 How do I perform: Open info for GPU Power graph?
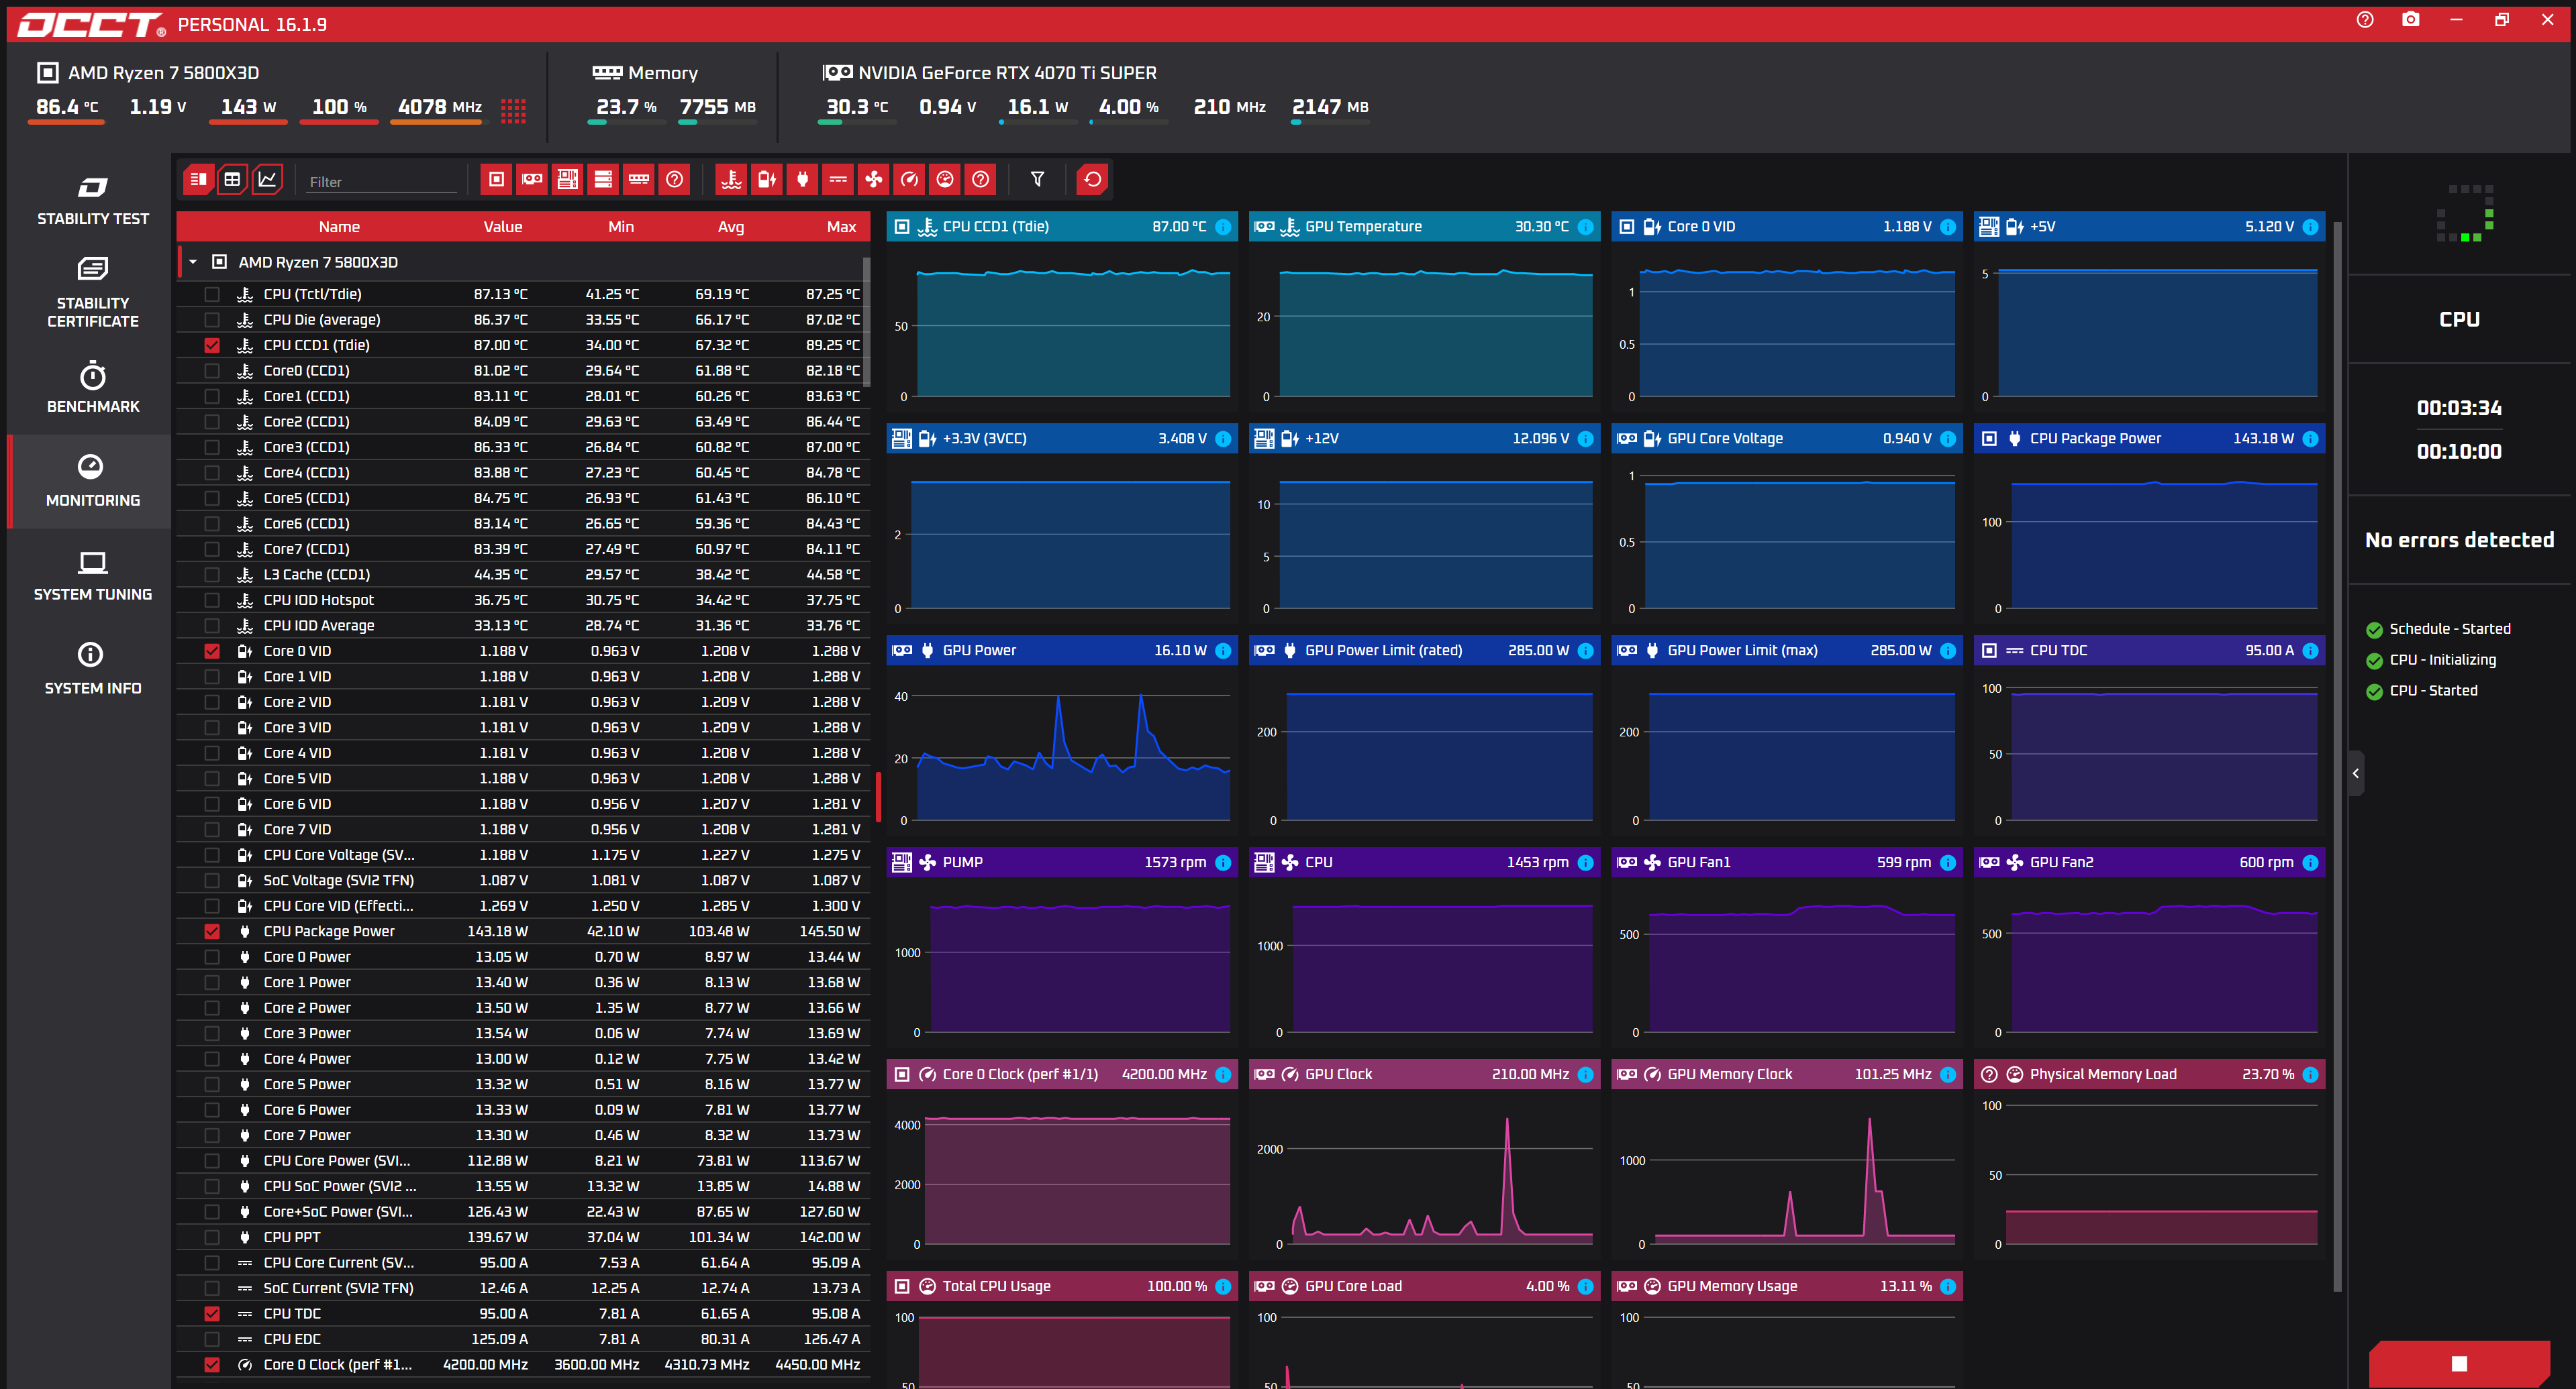tap(1223, 651)
